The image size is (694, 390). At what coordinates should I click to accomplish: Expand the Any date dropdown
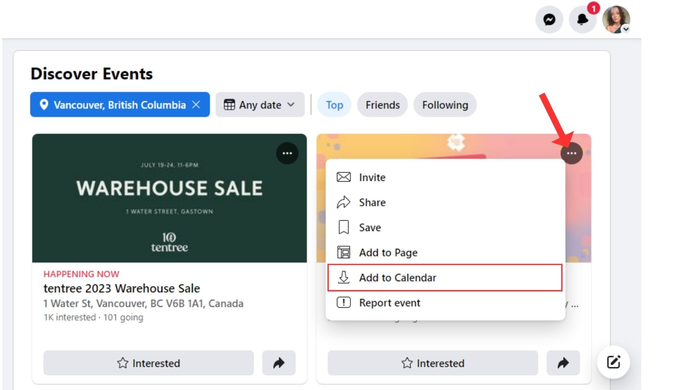click(260, 105)
